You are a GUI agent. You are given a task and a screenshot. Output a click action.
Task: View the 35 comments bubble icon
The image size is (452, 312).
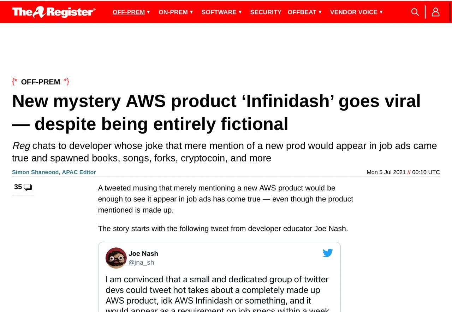(x=28, y=187)
